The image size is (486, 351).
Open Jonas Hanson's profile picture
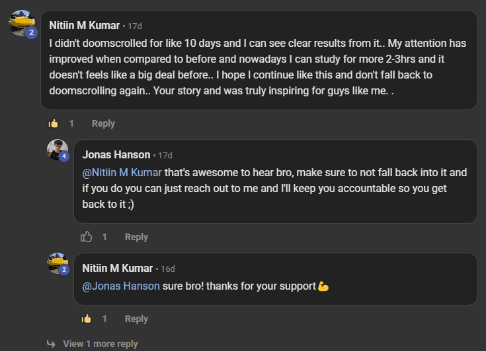point(57,149)
